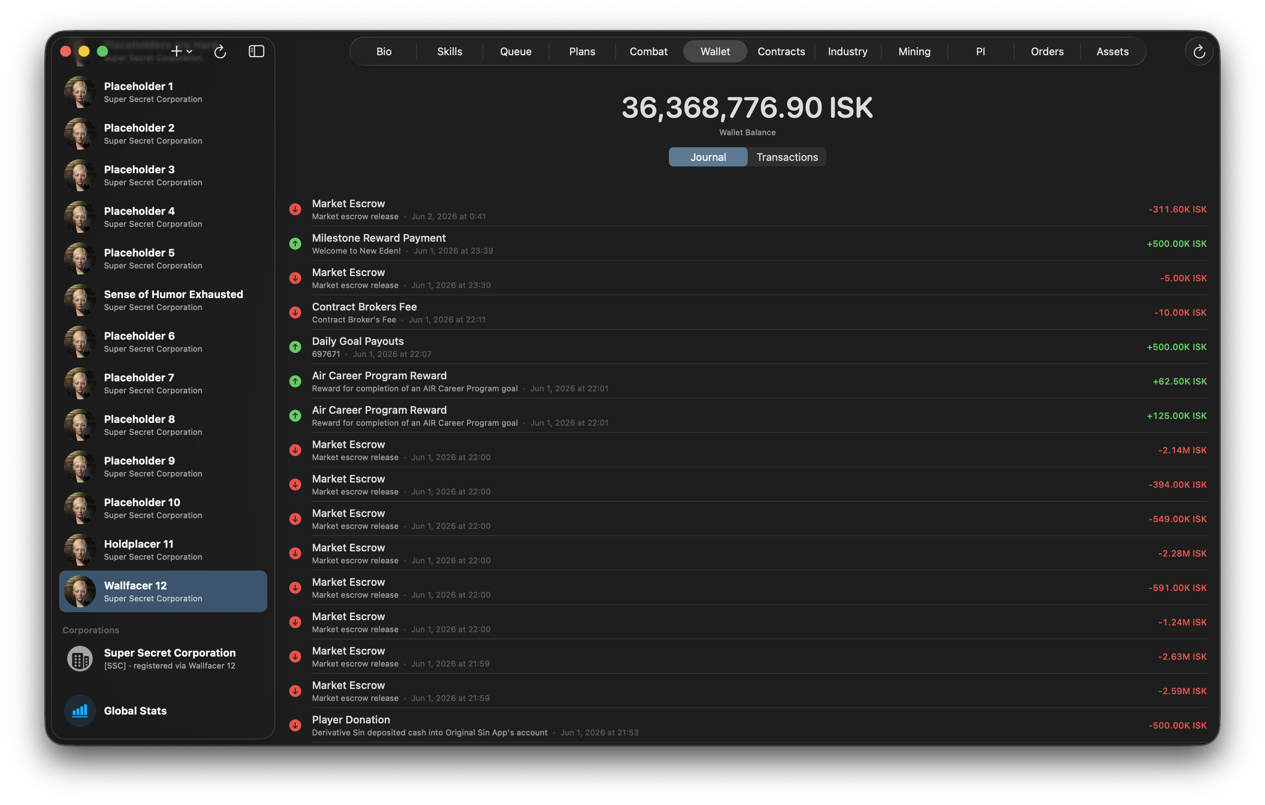Open Global Stats
The height and width of the screenshot is (805, 1265).
click(x=163, y=711)
